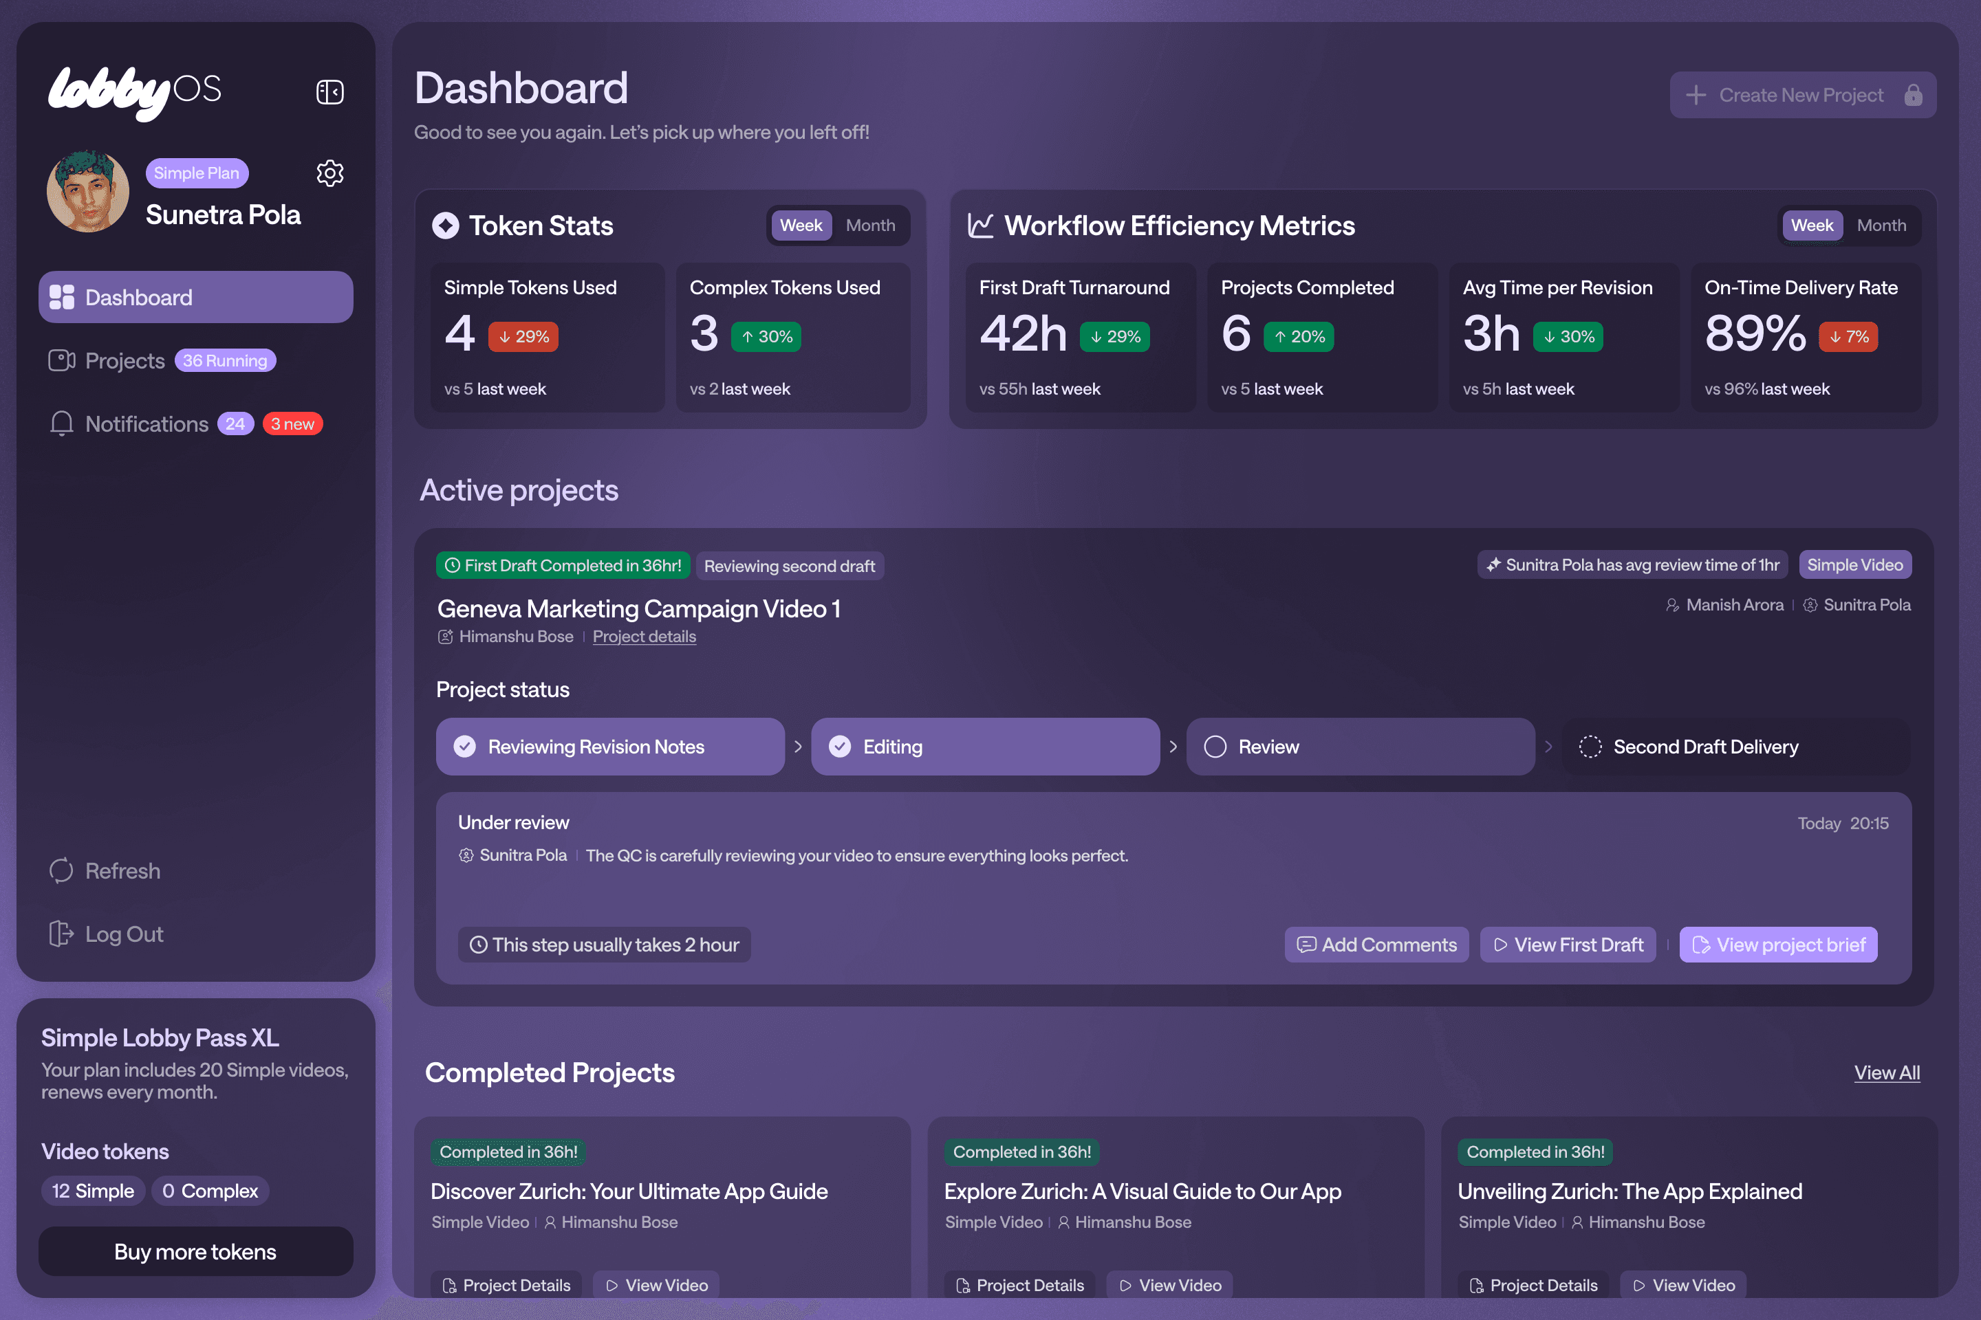
Task: Select the Review status step
Action: pyautogui.click(x=1359, y=747)
